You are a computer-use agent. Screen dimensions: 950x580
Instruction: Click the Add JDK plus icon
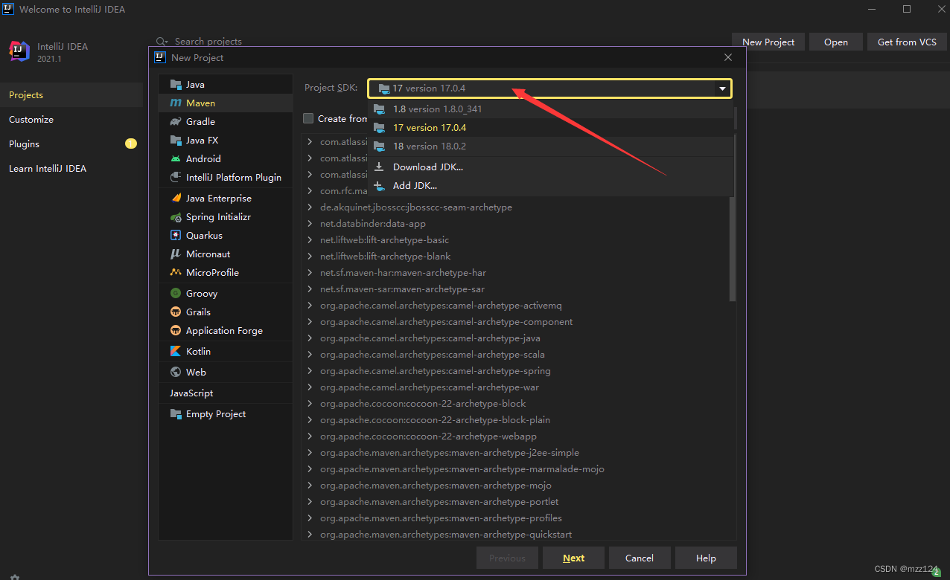[x=379, y=185]
